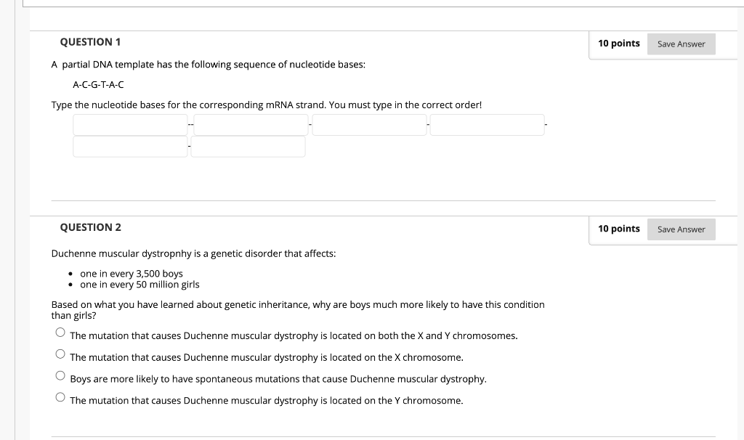Image resolution: width=744 pixels, height=440 pixels.
Task: Select option stating mutation is on the X chromosome
Action: tap(60, 353)
